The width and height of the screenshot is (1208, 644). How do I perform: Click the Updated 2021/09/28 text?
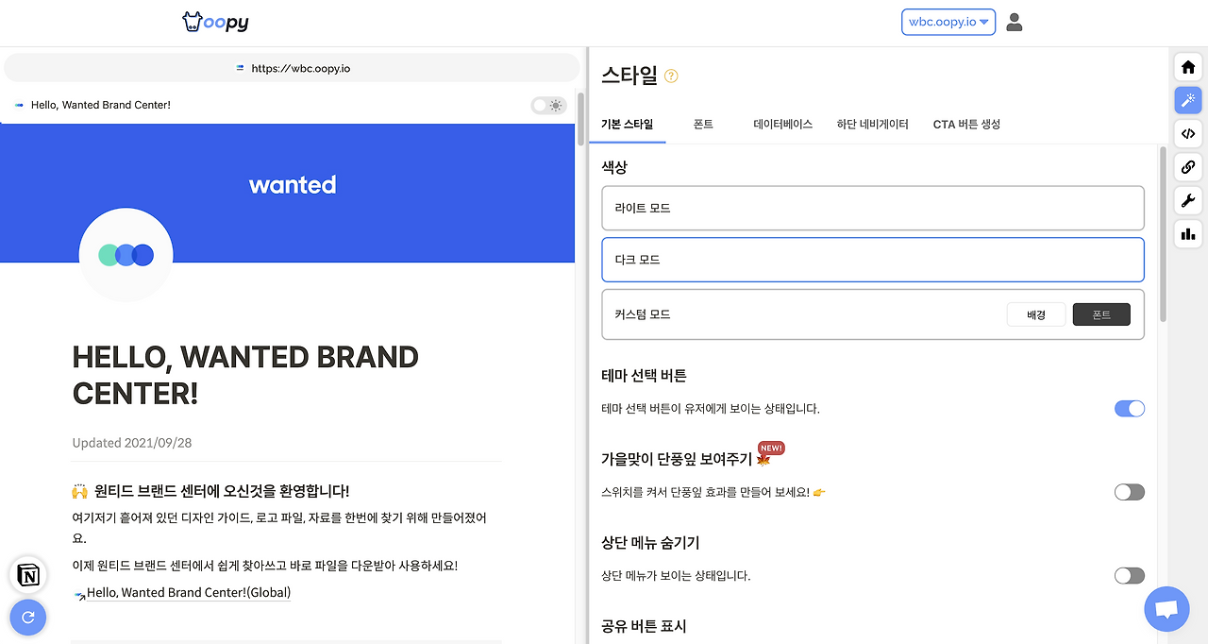[x=132, y=443]
